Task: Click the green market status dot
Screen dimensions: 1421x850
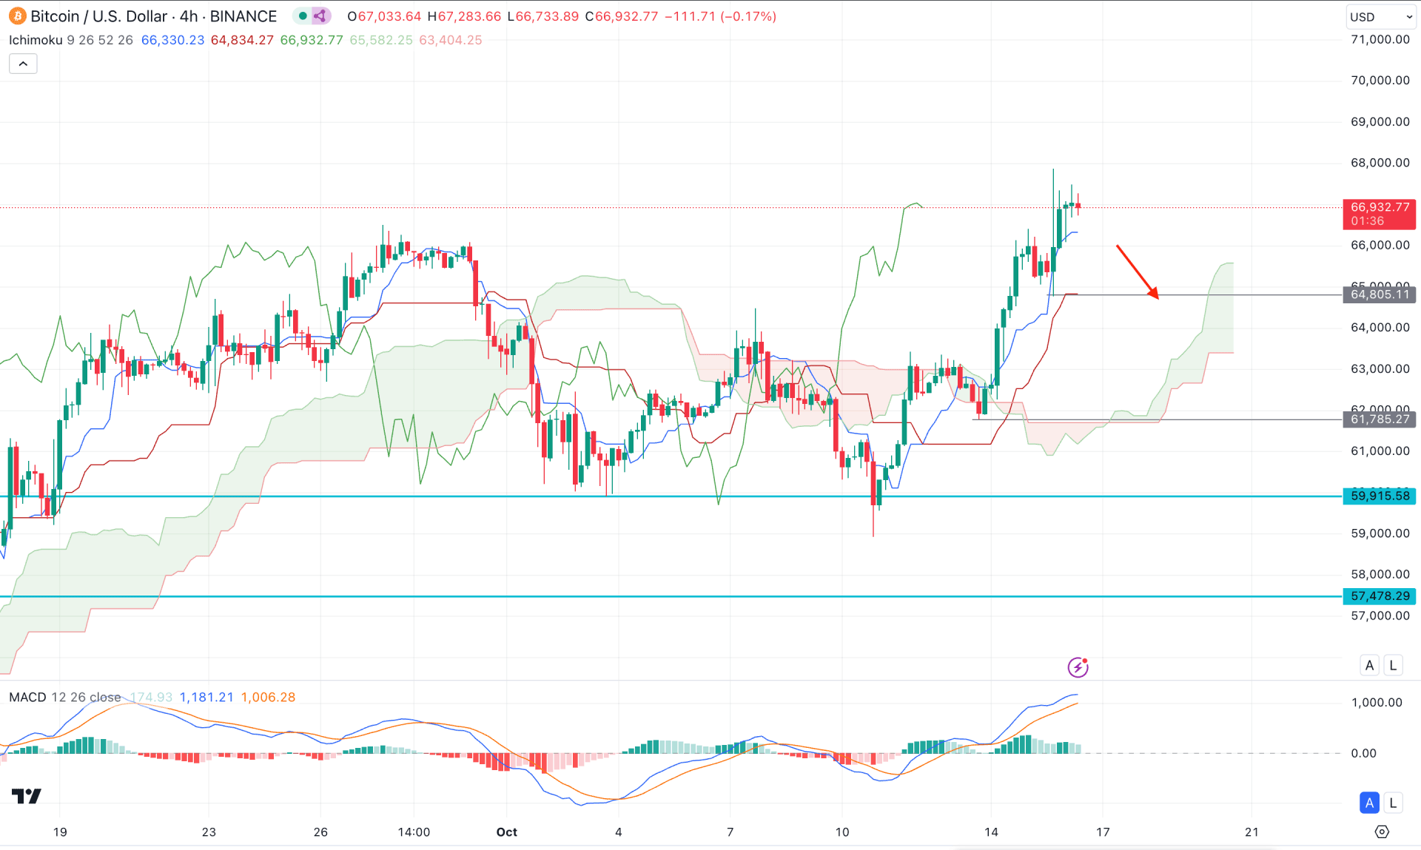Action: pyautogui.click(x=303, y=16)
